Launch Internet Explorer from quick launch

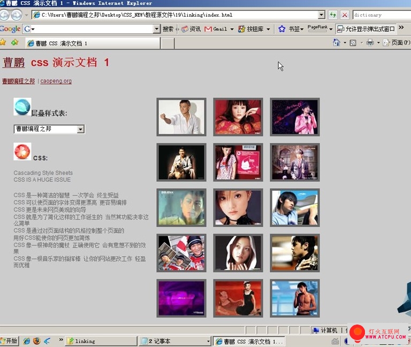[27, 341]
